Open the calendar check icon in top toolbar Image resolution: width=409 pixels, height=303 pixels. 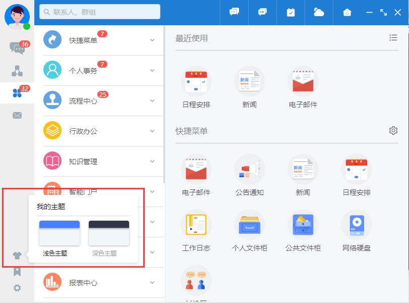pos(290,13)
